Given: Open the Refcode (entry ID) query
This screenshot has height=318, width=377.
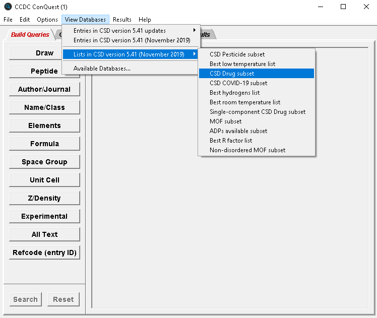Looking at the screenshot, I should [x=44, y=253].
